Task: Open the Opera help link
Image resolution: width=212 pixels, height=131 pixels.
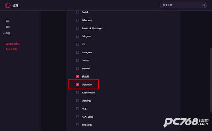Action: [11, 49]
